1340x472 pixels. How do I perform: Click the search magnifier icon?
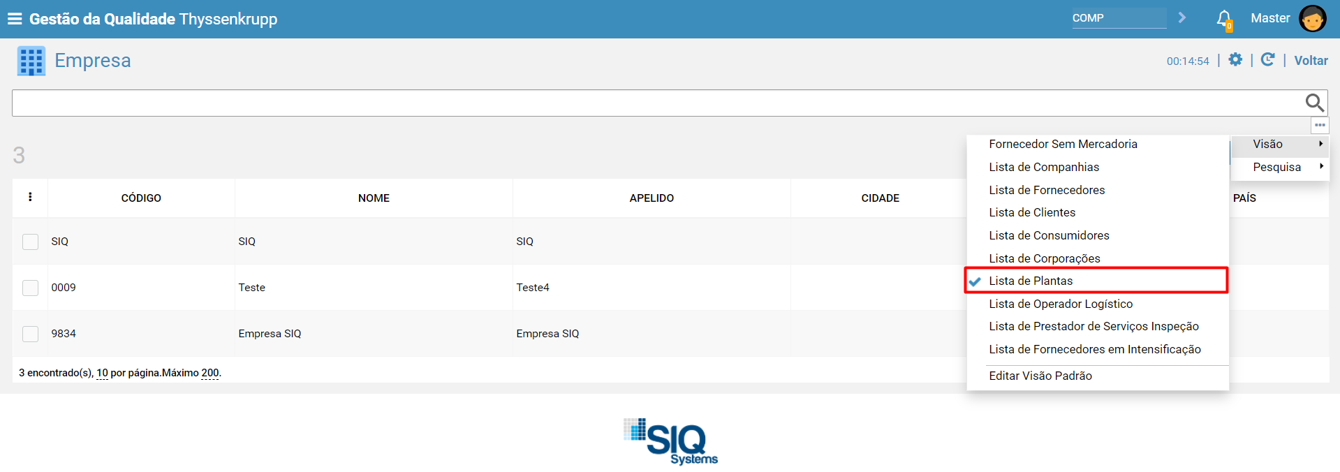click(1315, 103)
